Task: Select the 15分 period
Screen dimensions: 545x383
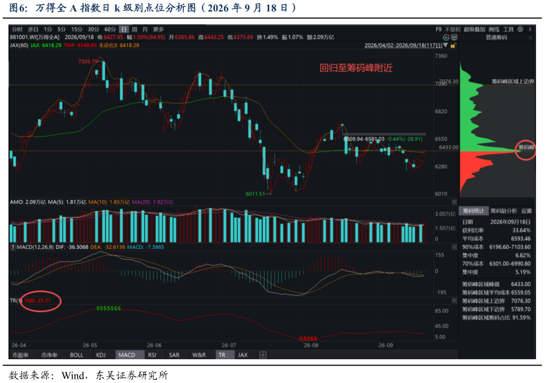Action: [77, 29]
